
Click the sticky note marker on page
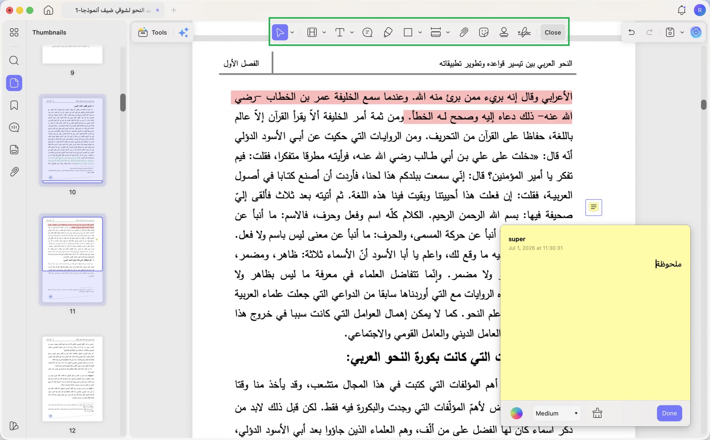pos(593,208)
